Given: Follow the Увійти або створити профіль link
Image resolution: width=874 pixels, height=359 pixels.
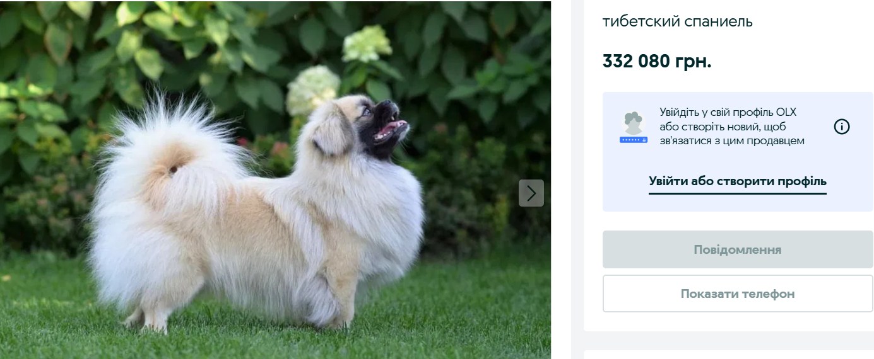Looking at the screenshot, I should (738, 181).
